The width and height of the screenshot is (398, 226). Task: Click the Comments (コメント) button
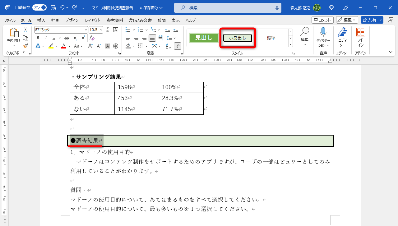point(322,20)
